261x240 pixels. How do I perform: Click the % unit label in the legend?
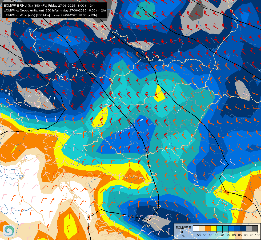pyautogui.click(x=183, y=236)
